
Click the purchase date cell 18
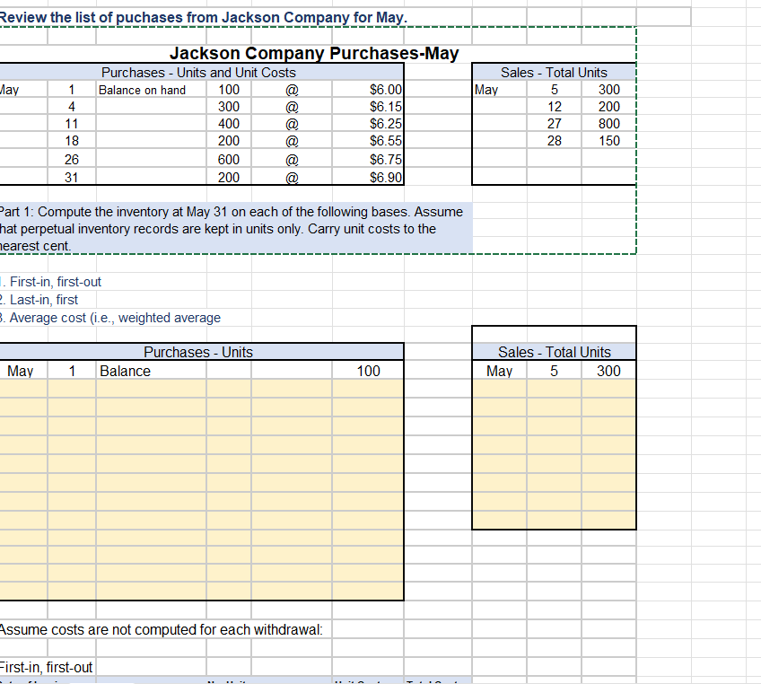tap(72, 141)
